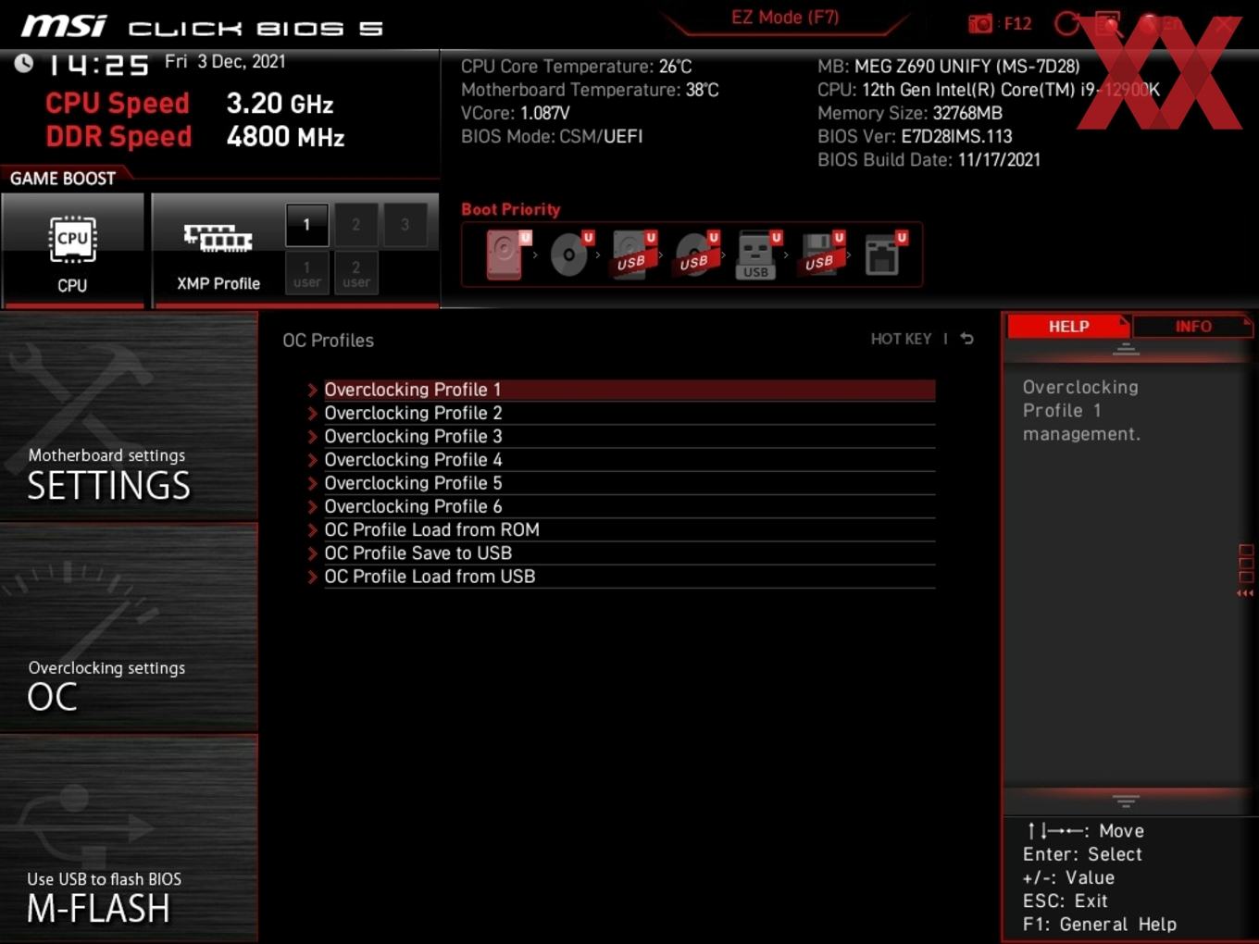
Task: Click the OC Profiles page title
Action: click(328, 341)
